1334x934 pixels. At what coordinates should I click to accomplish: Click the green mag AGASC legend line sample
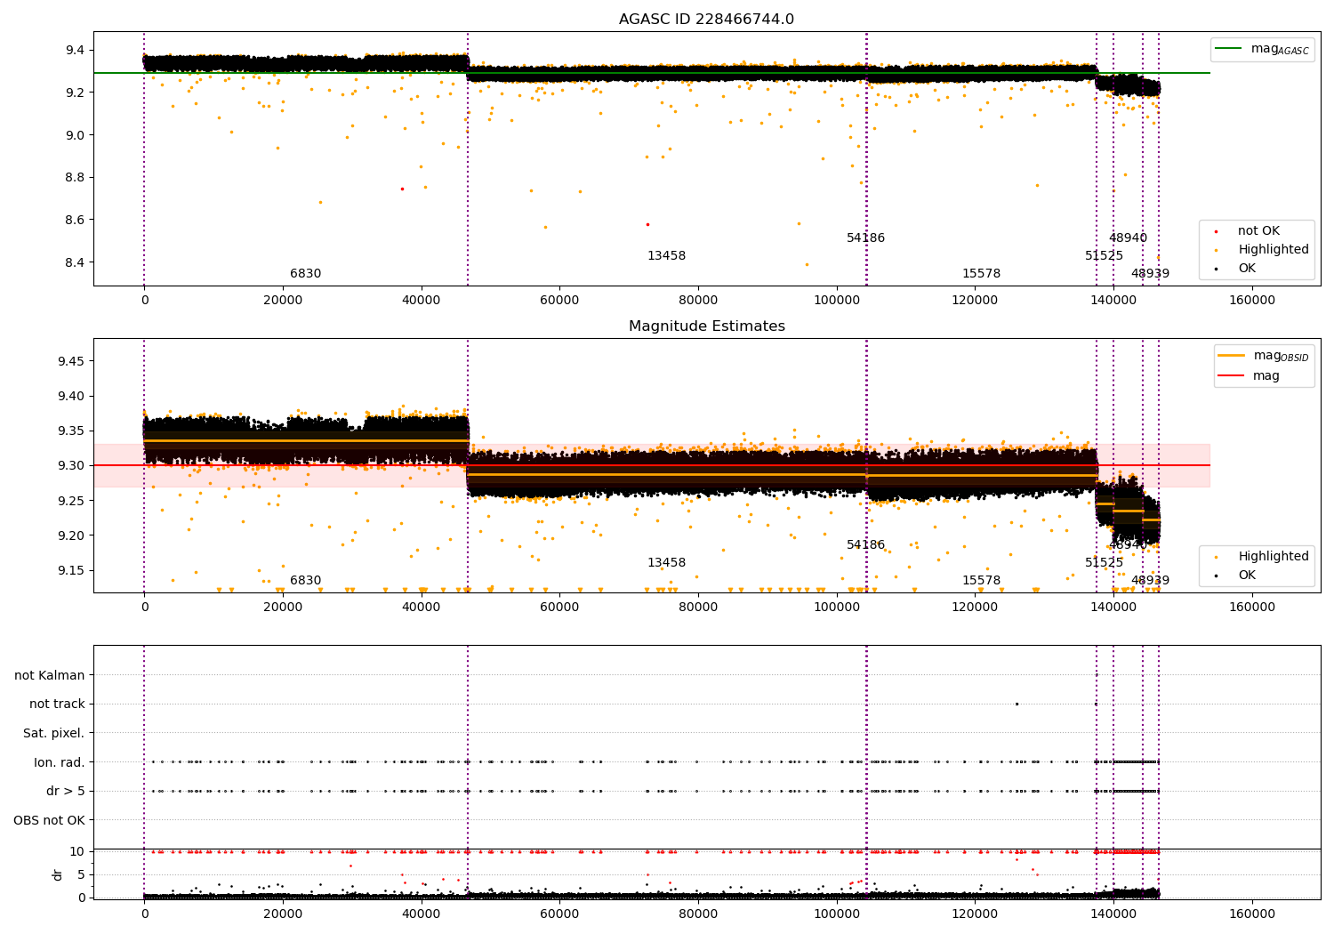point(1228,49)
